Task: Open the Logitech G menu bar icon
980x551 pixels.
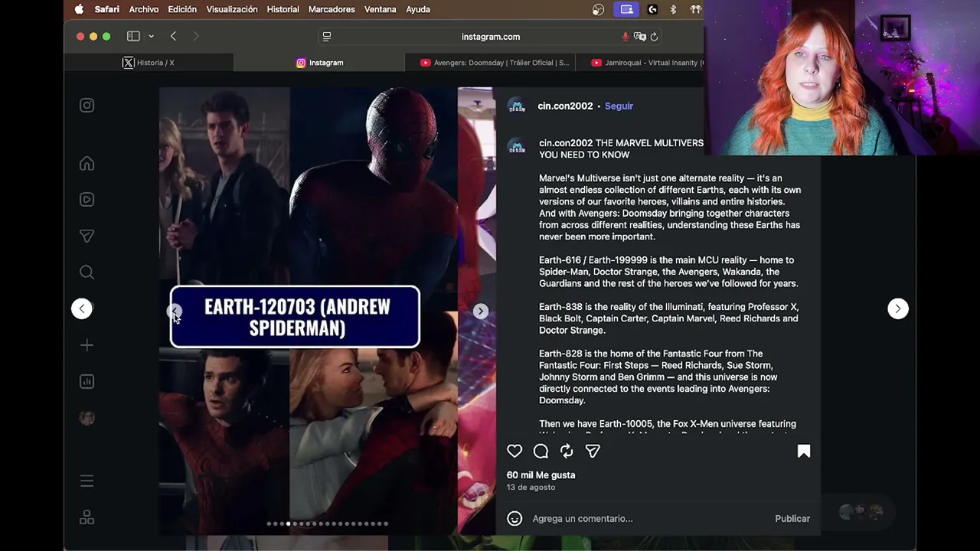Action: click(652, 9)
